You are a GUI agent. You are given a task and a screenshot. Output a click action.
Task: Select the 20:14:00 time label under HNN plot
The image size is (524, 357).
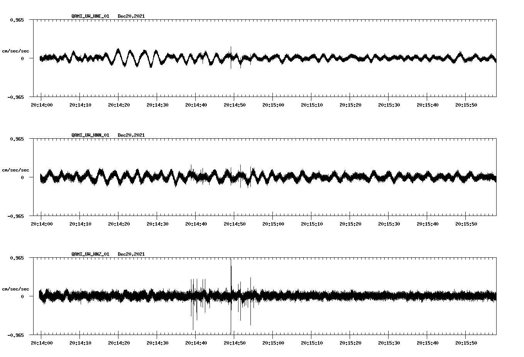point(42,224)
